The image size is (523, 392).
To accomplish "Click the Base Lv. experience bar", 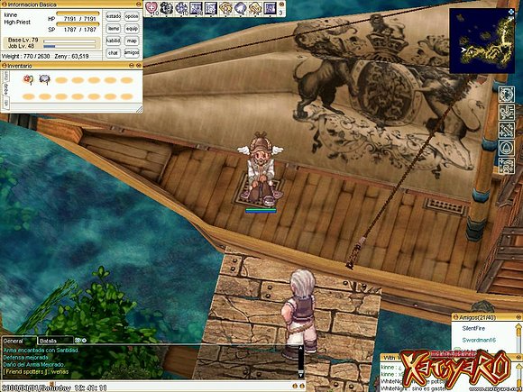I will tap(69, 41).
